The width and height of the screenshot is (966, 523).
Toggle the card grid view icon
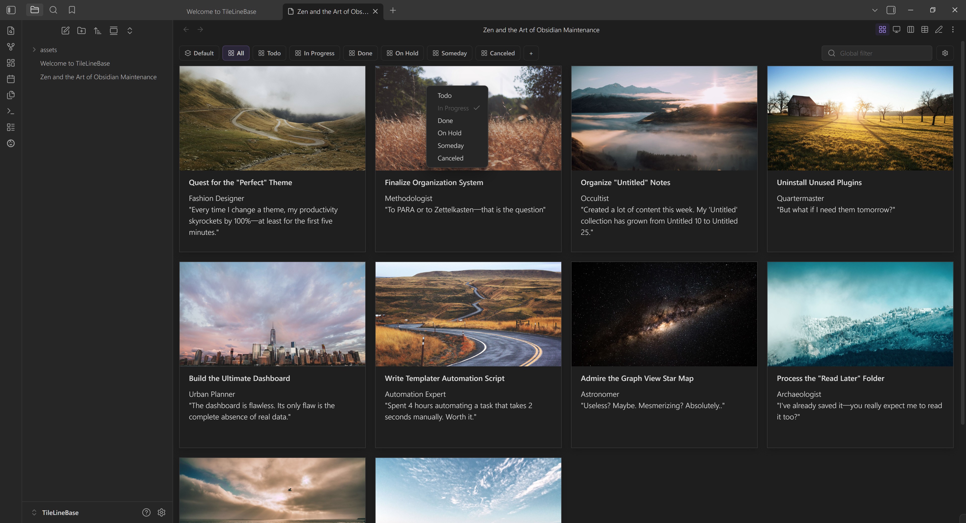(x=882, y=29)
